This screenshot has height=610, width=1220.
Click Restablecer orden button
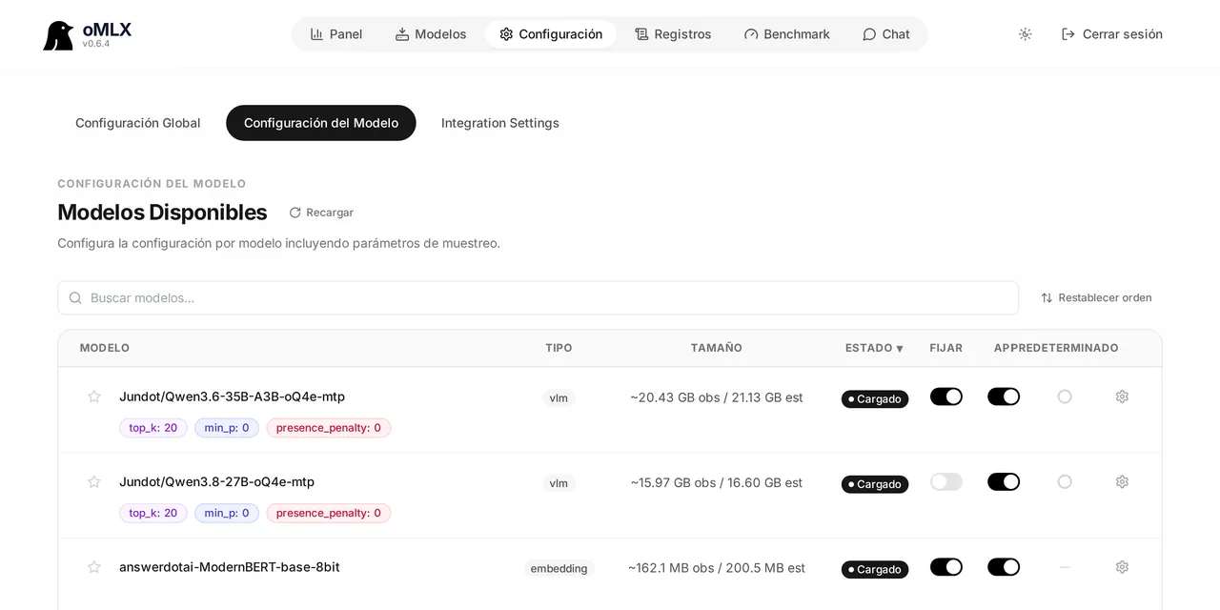(x=1096, y=297)
